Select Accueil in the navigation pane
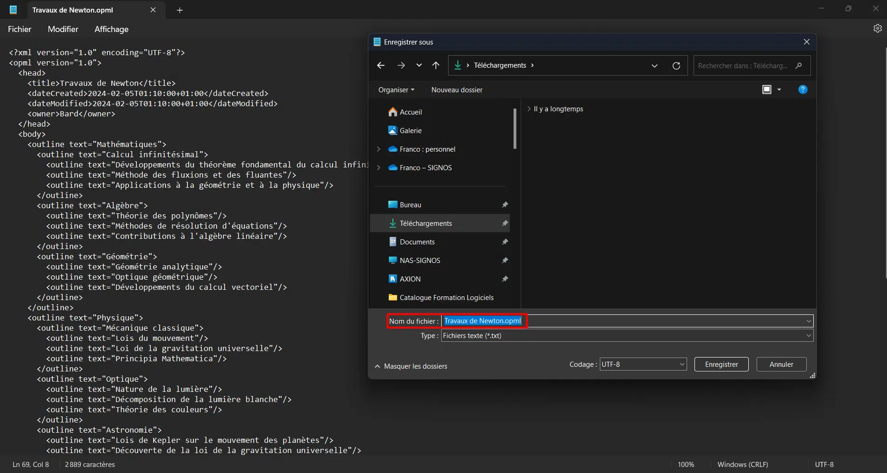The height and width of the screenshot is (473, 887). pos(411,112)
